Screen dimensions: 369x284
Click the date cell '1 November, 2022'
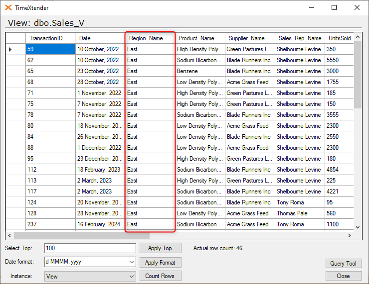[x=100, y=93]
